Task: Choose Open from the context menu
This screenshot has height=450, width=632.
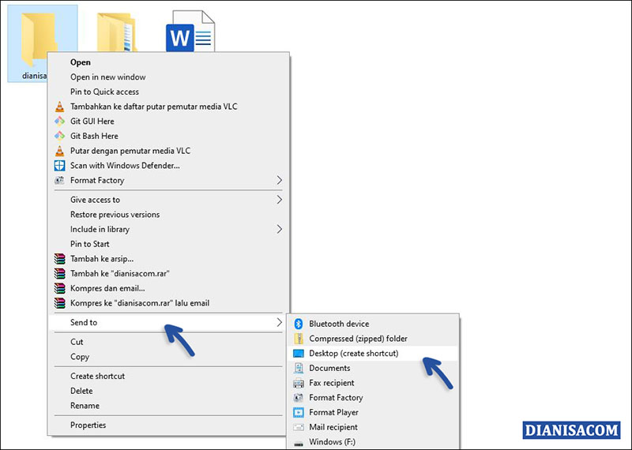Action: point(168,62)
